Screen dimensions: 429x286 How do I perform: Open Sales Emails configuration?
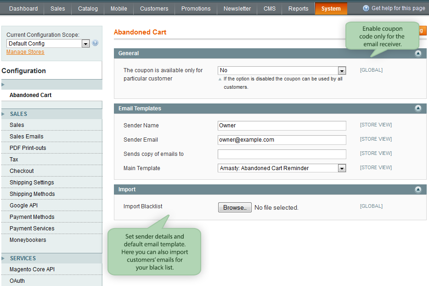52,137
